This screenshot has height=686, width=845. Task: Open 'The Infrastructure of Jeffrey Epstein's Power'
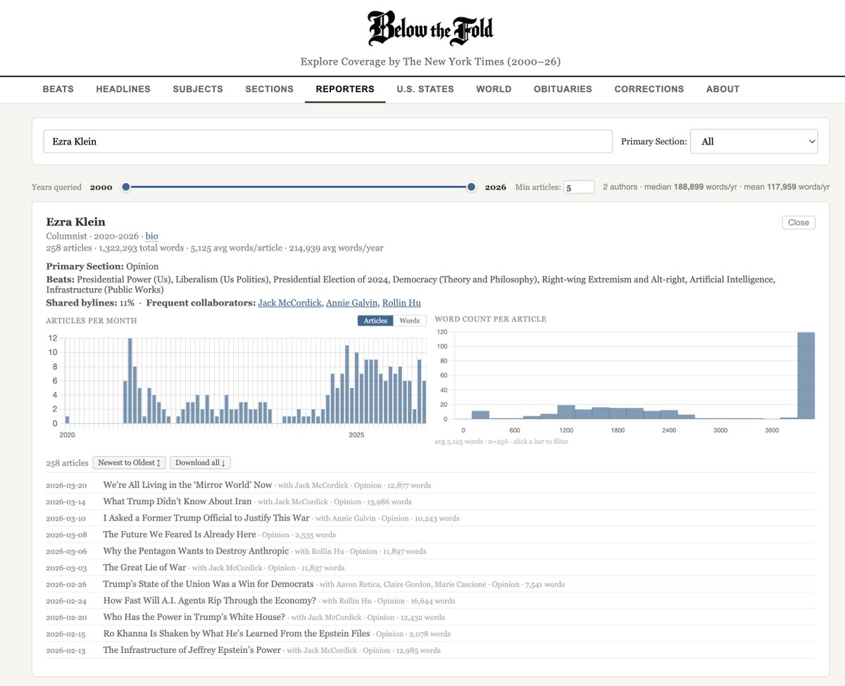[192, 650]
